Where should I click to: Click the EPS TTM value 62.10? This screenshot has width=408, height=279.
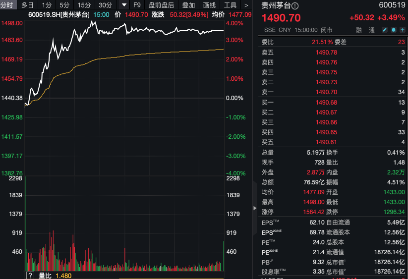point(317,223)
